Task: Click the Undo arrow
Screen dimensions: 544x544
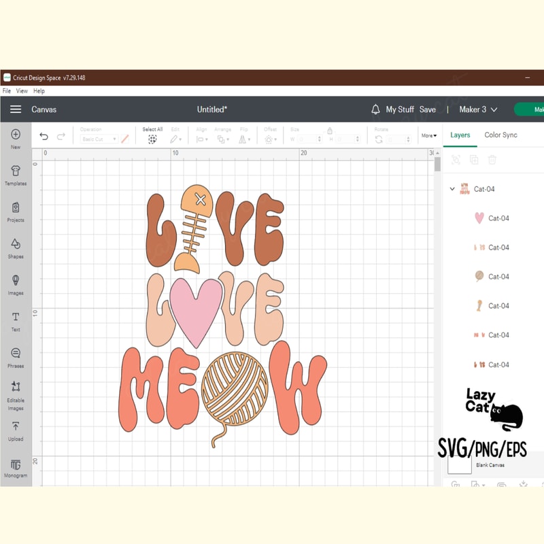Action: pos(44,137)
